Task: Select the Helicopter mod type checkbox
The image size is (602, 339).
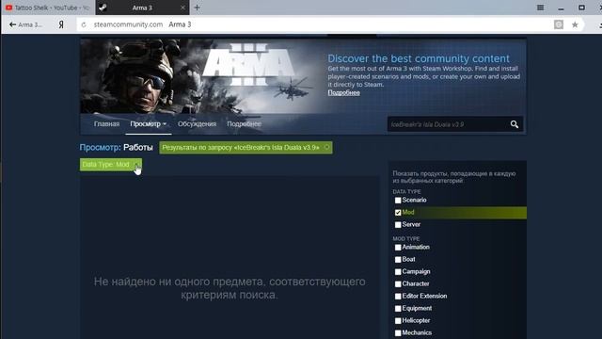Action: (x=398, y=321)
